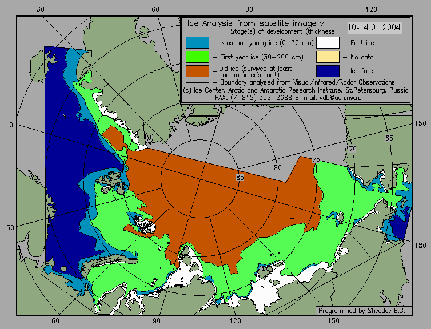Click the 'Fast ice' legend label

point(362,43)
